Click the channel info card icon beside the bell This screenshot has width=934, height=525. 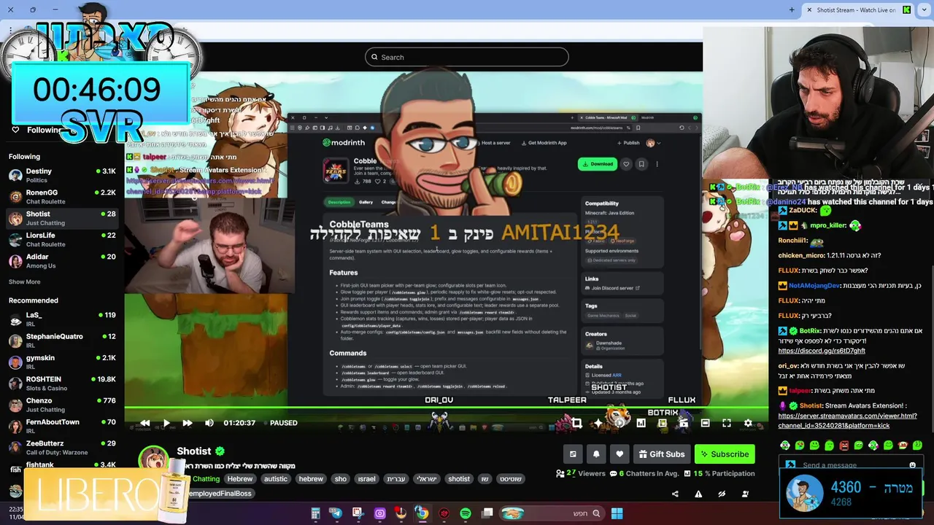pyautogui.click(x=573, y=454)
